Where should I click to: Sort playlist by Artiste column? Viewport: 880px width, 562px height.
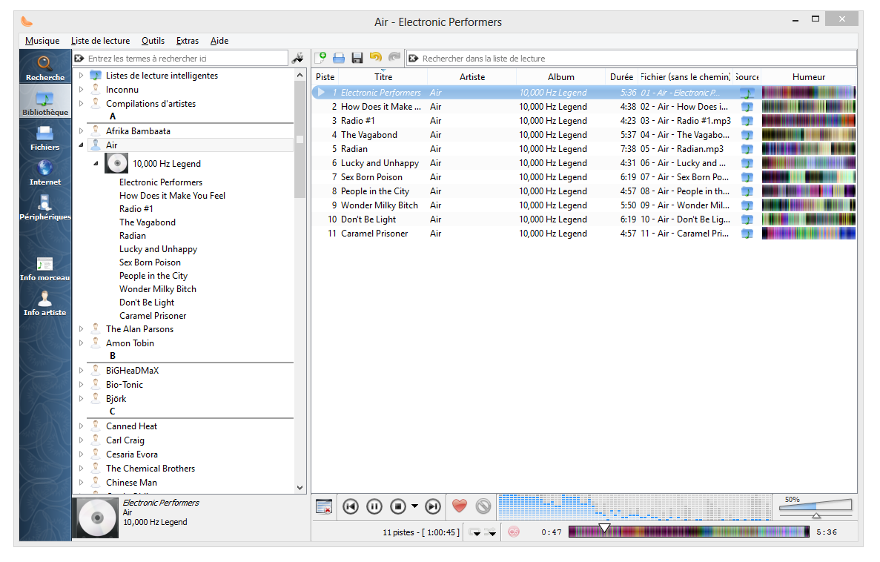coord(472,77)
